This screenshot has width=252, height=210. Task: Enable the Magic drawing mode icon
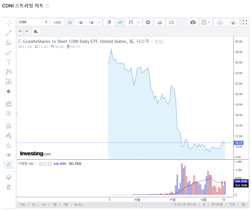pos(8,135)
